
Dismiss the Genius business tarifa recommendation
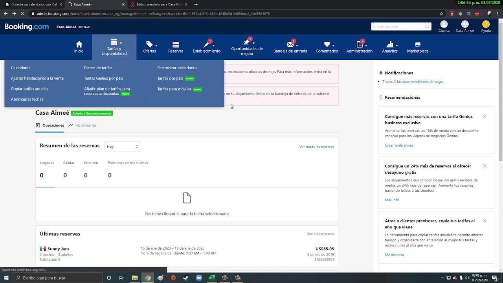click(x=485, y=116)
